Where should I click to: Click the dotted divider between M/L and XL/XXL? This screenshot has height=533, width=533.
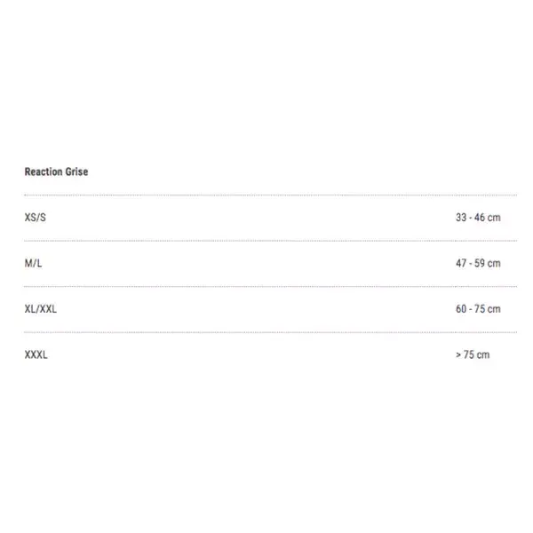coord(271,287)
